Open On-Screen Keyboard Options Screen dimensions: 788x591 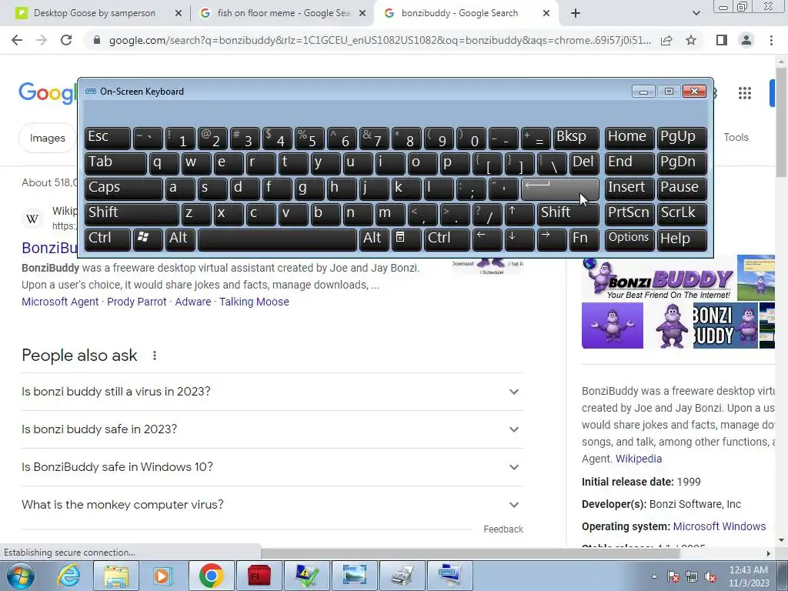click(629, 239)
